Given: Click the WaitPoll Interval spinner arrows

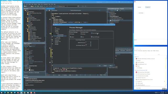Looking at the screenshot, I should 91,42.
